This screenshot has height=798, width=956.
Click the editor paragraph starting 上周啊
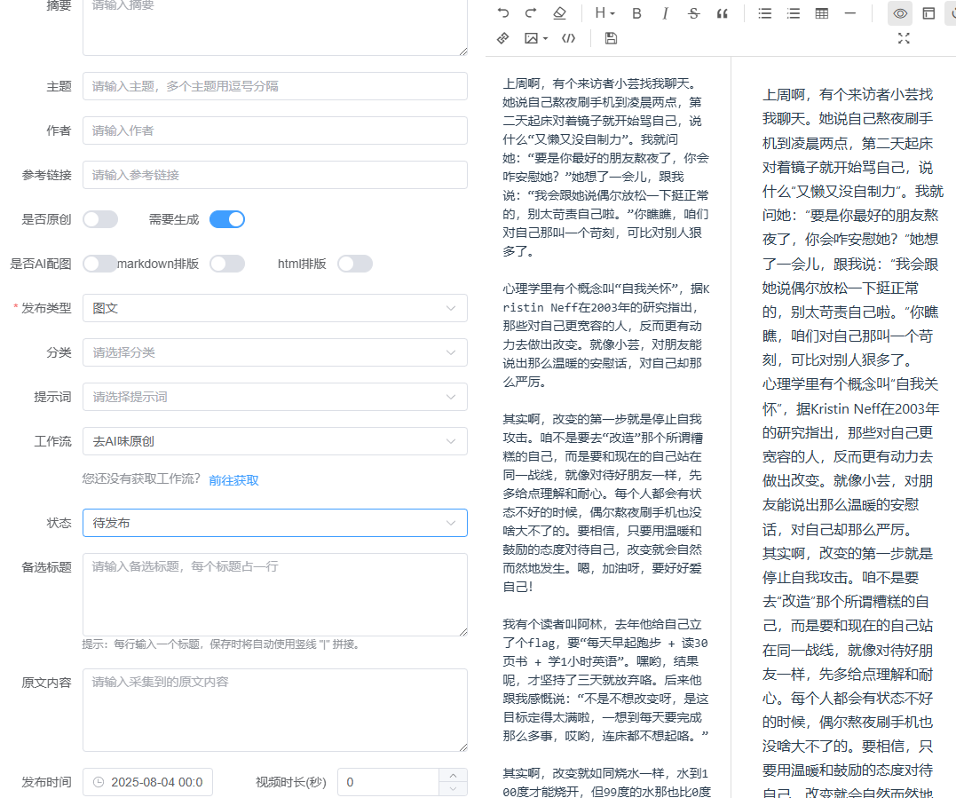(606, 168)
